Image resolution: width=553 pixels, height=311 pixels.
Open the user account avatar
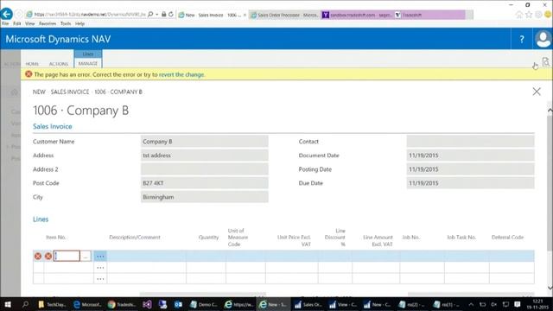(543, 39)
